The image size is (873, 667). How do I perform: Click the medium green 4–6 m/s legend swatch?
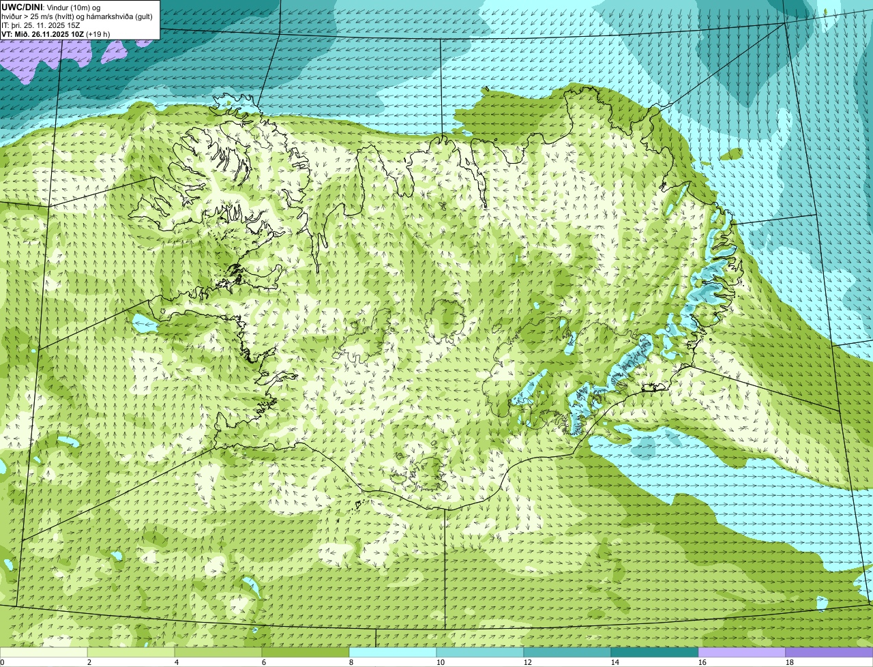tap(218, 652)
